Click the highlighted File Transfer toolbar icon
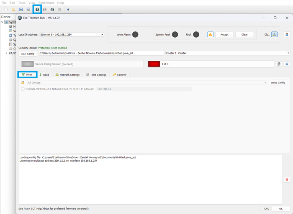 tap(37, 10)
